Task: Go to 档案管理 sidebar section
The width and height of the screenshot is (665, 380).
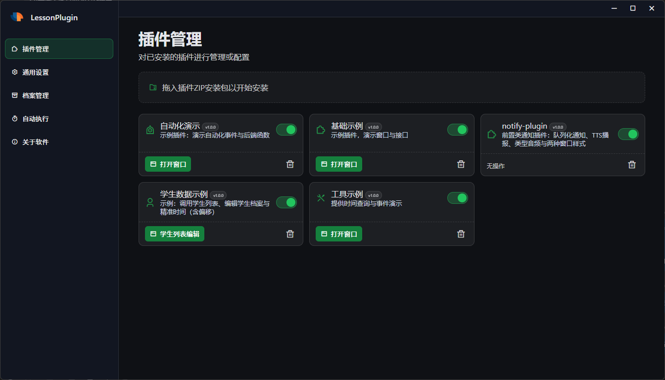Action: pos(36,95)
